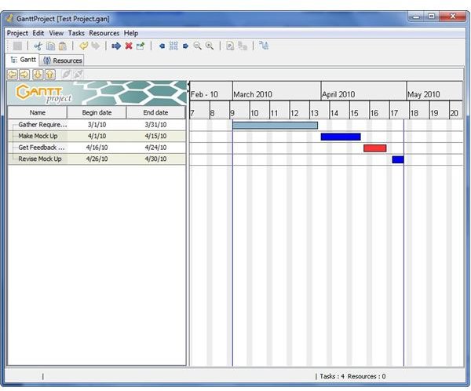Image resolution: width=471 pixels, height=391 pixels.
Task: Click the link tasks chain icon
Action: [66, 75]
